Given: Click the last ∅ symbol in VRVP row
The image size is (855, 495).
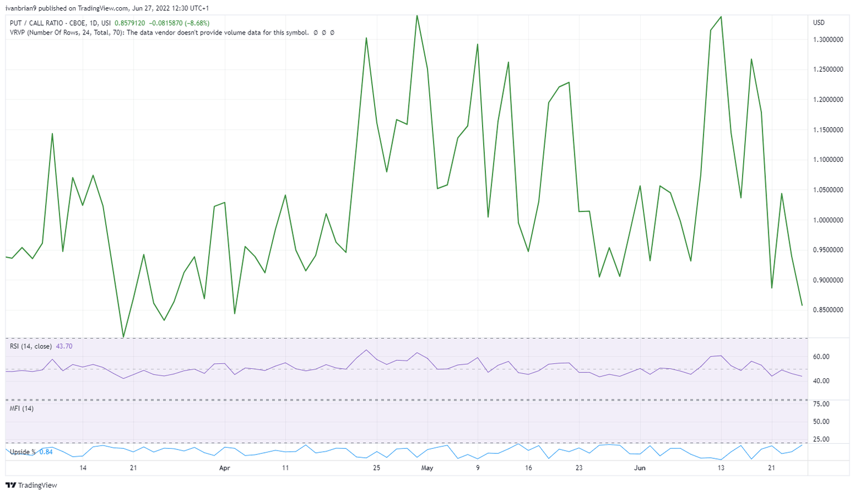Looking at the screenshot, I should click(332, 33).
